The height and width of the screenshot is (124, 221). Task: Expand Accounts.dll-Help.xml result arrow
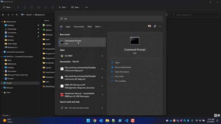pyautogui.click(x=102, y=77)
